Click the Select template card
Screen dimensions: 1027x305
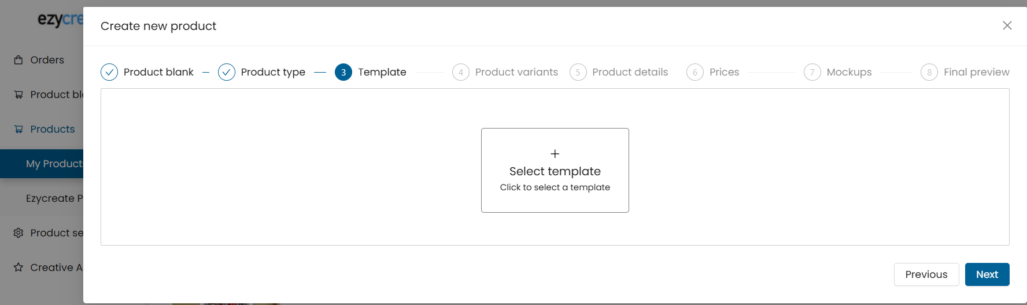[x=555, y=170]
